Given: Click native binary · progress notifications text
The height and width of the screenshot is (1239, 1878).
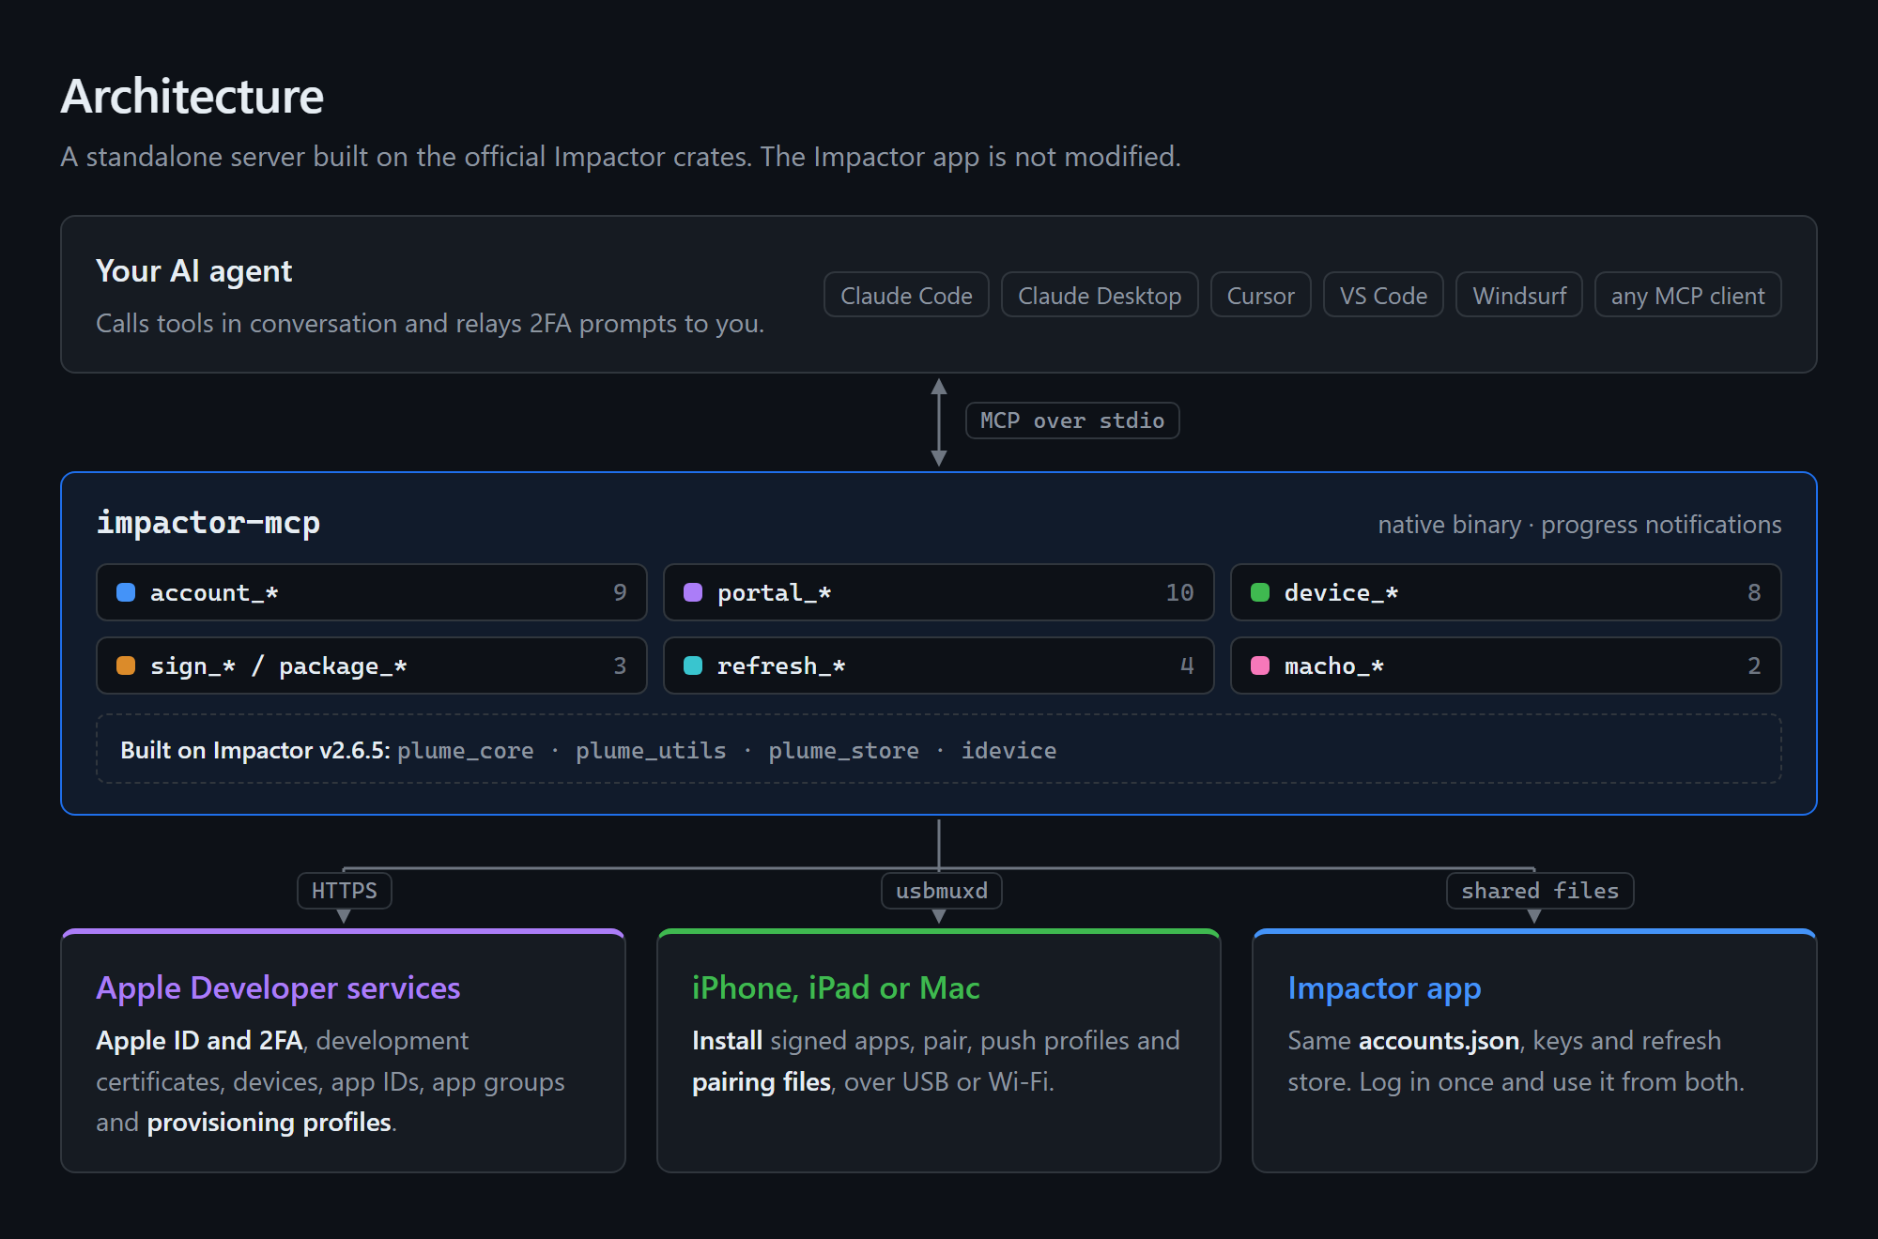Looking at the screenshot, I should pos(1579,525).
